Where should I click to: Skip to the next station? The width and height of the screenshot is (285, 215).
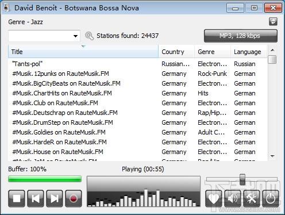(x=55, y=198)
